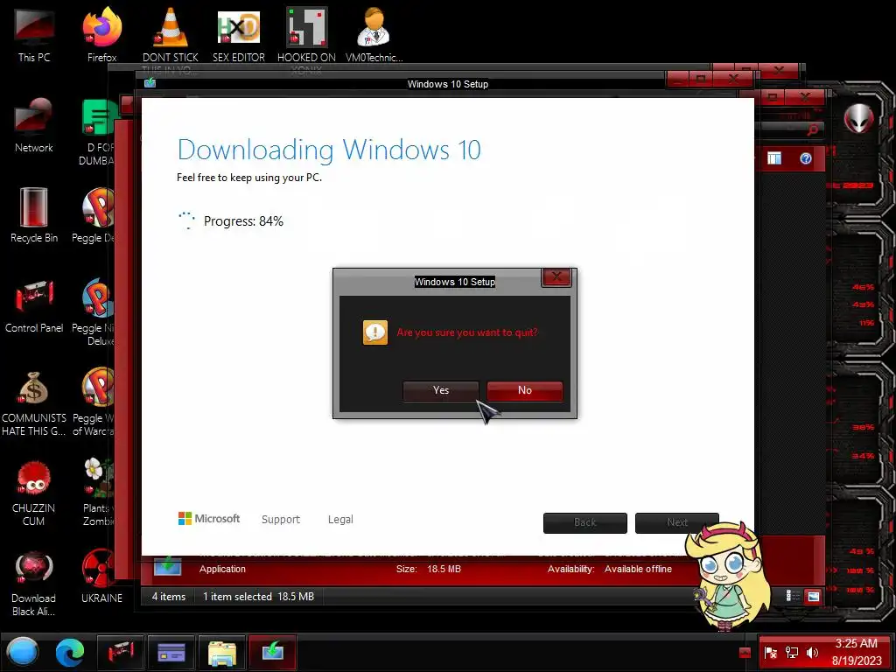Open Control Panel desktop icon

pos(34,305)
